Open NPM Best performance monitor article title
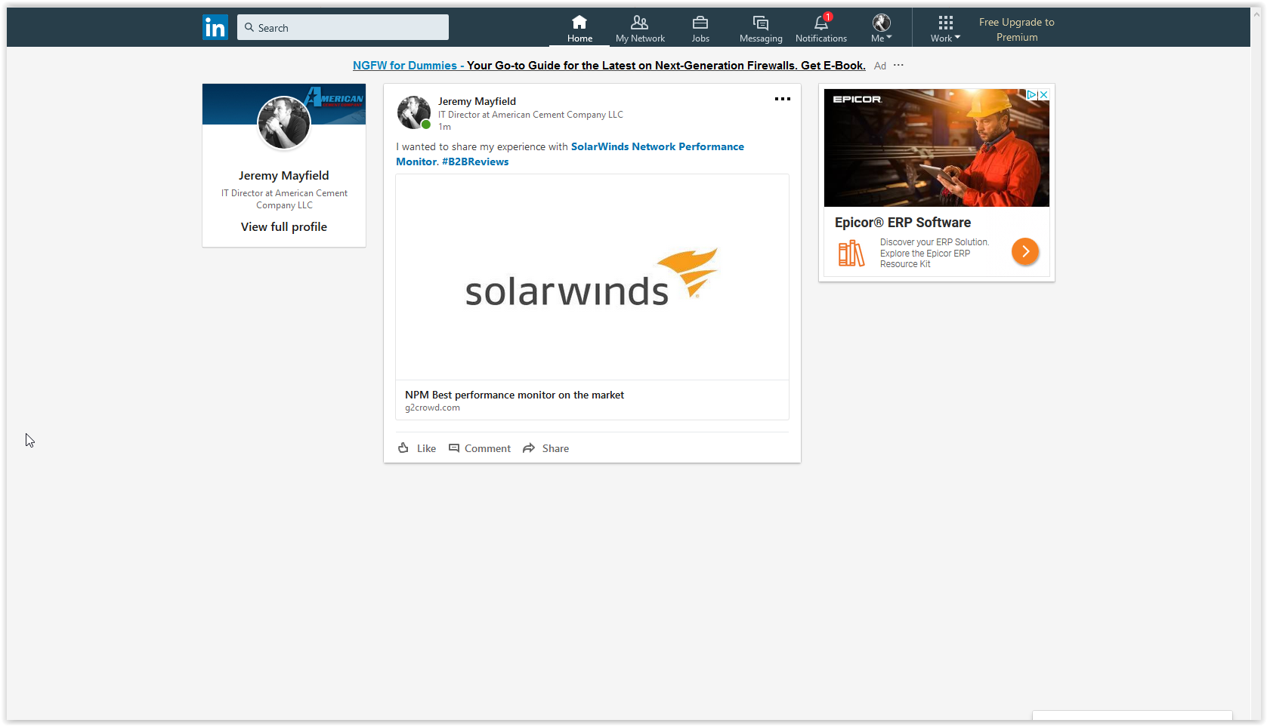Image resolution: width=1267 pixels, height=726 pixels. coord(515,395)
